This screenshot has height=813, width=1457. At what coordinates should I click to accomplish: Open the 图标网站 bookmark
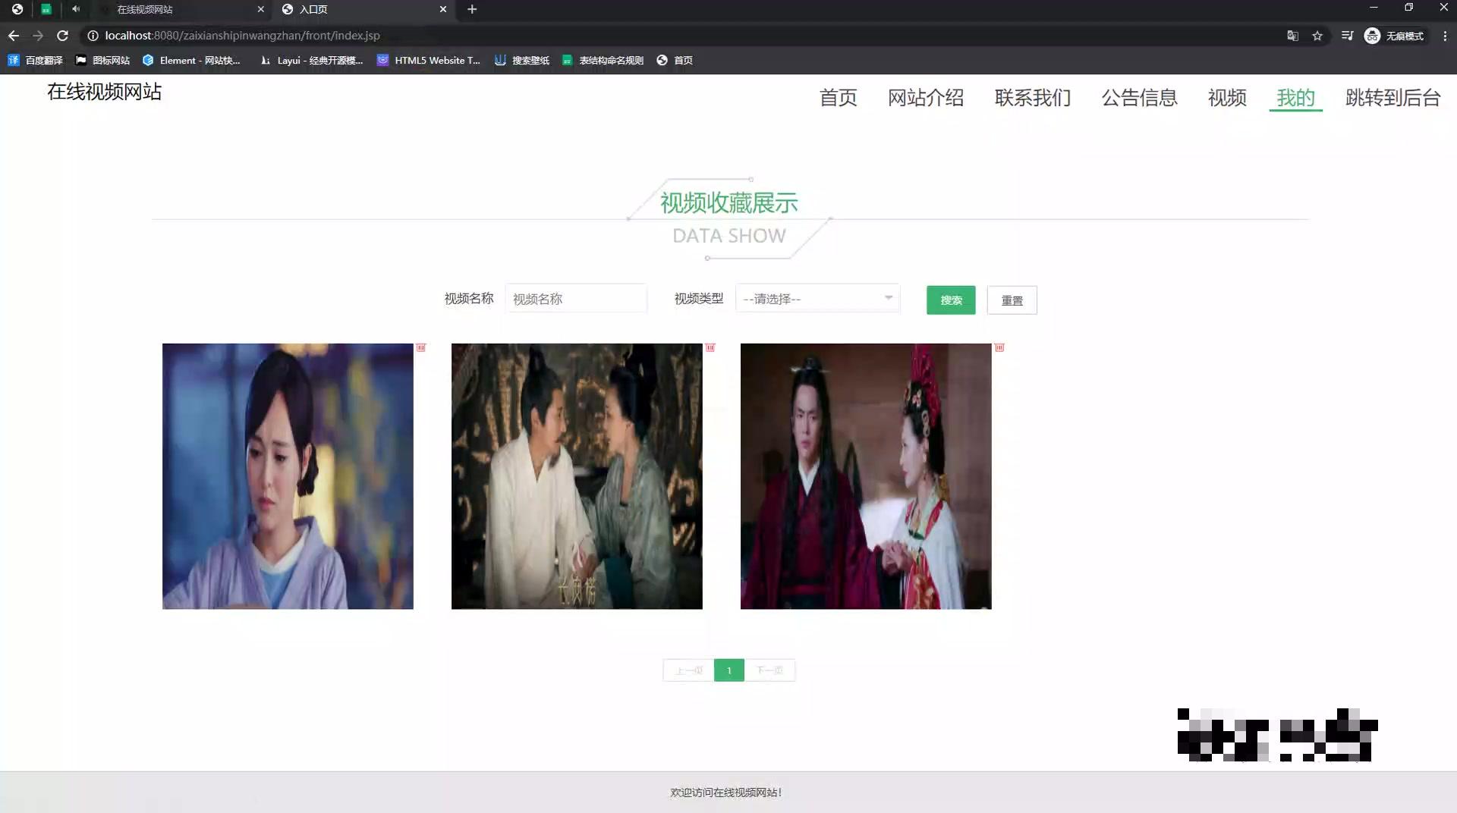click(102, 60)
